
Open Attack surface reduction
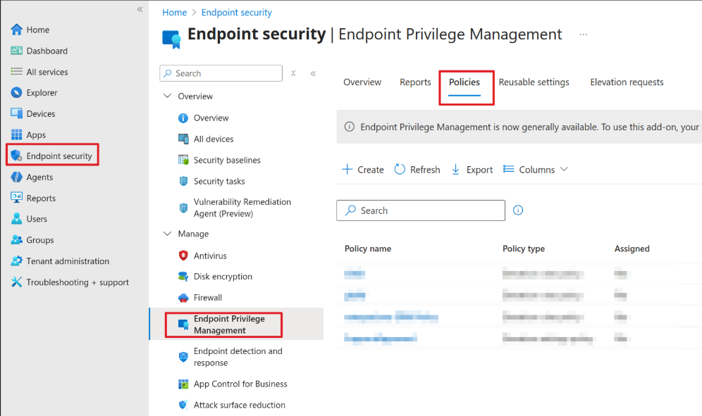239,405
